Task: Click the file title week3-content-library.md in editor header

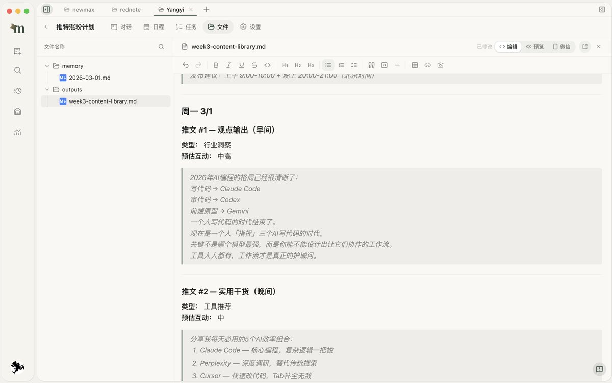Action: (x=228, y=46)
